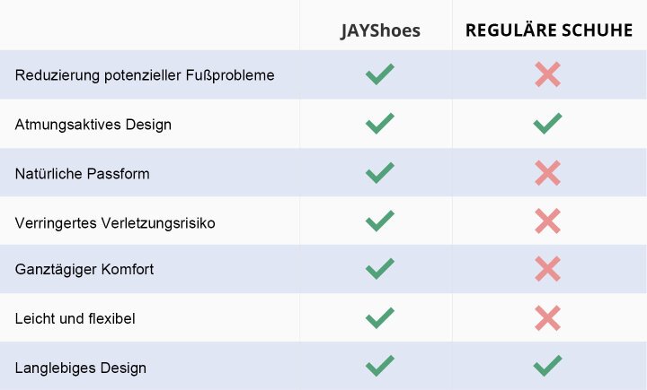Click red cross for Leicht und flexibel
This screenshot has height=390, width=647.
coord(547,316)
